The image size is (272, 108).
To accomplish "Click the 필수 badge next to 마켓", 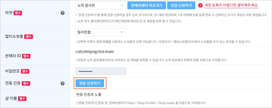I will point(18,13).
